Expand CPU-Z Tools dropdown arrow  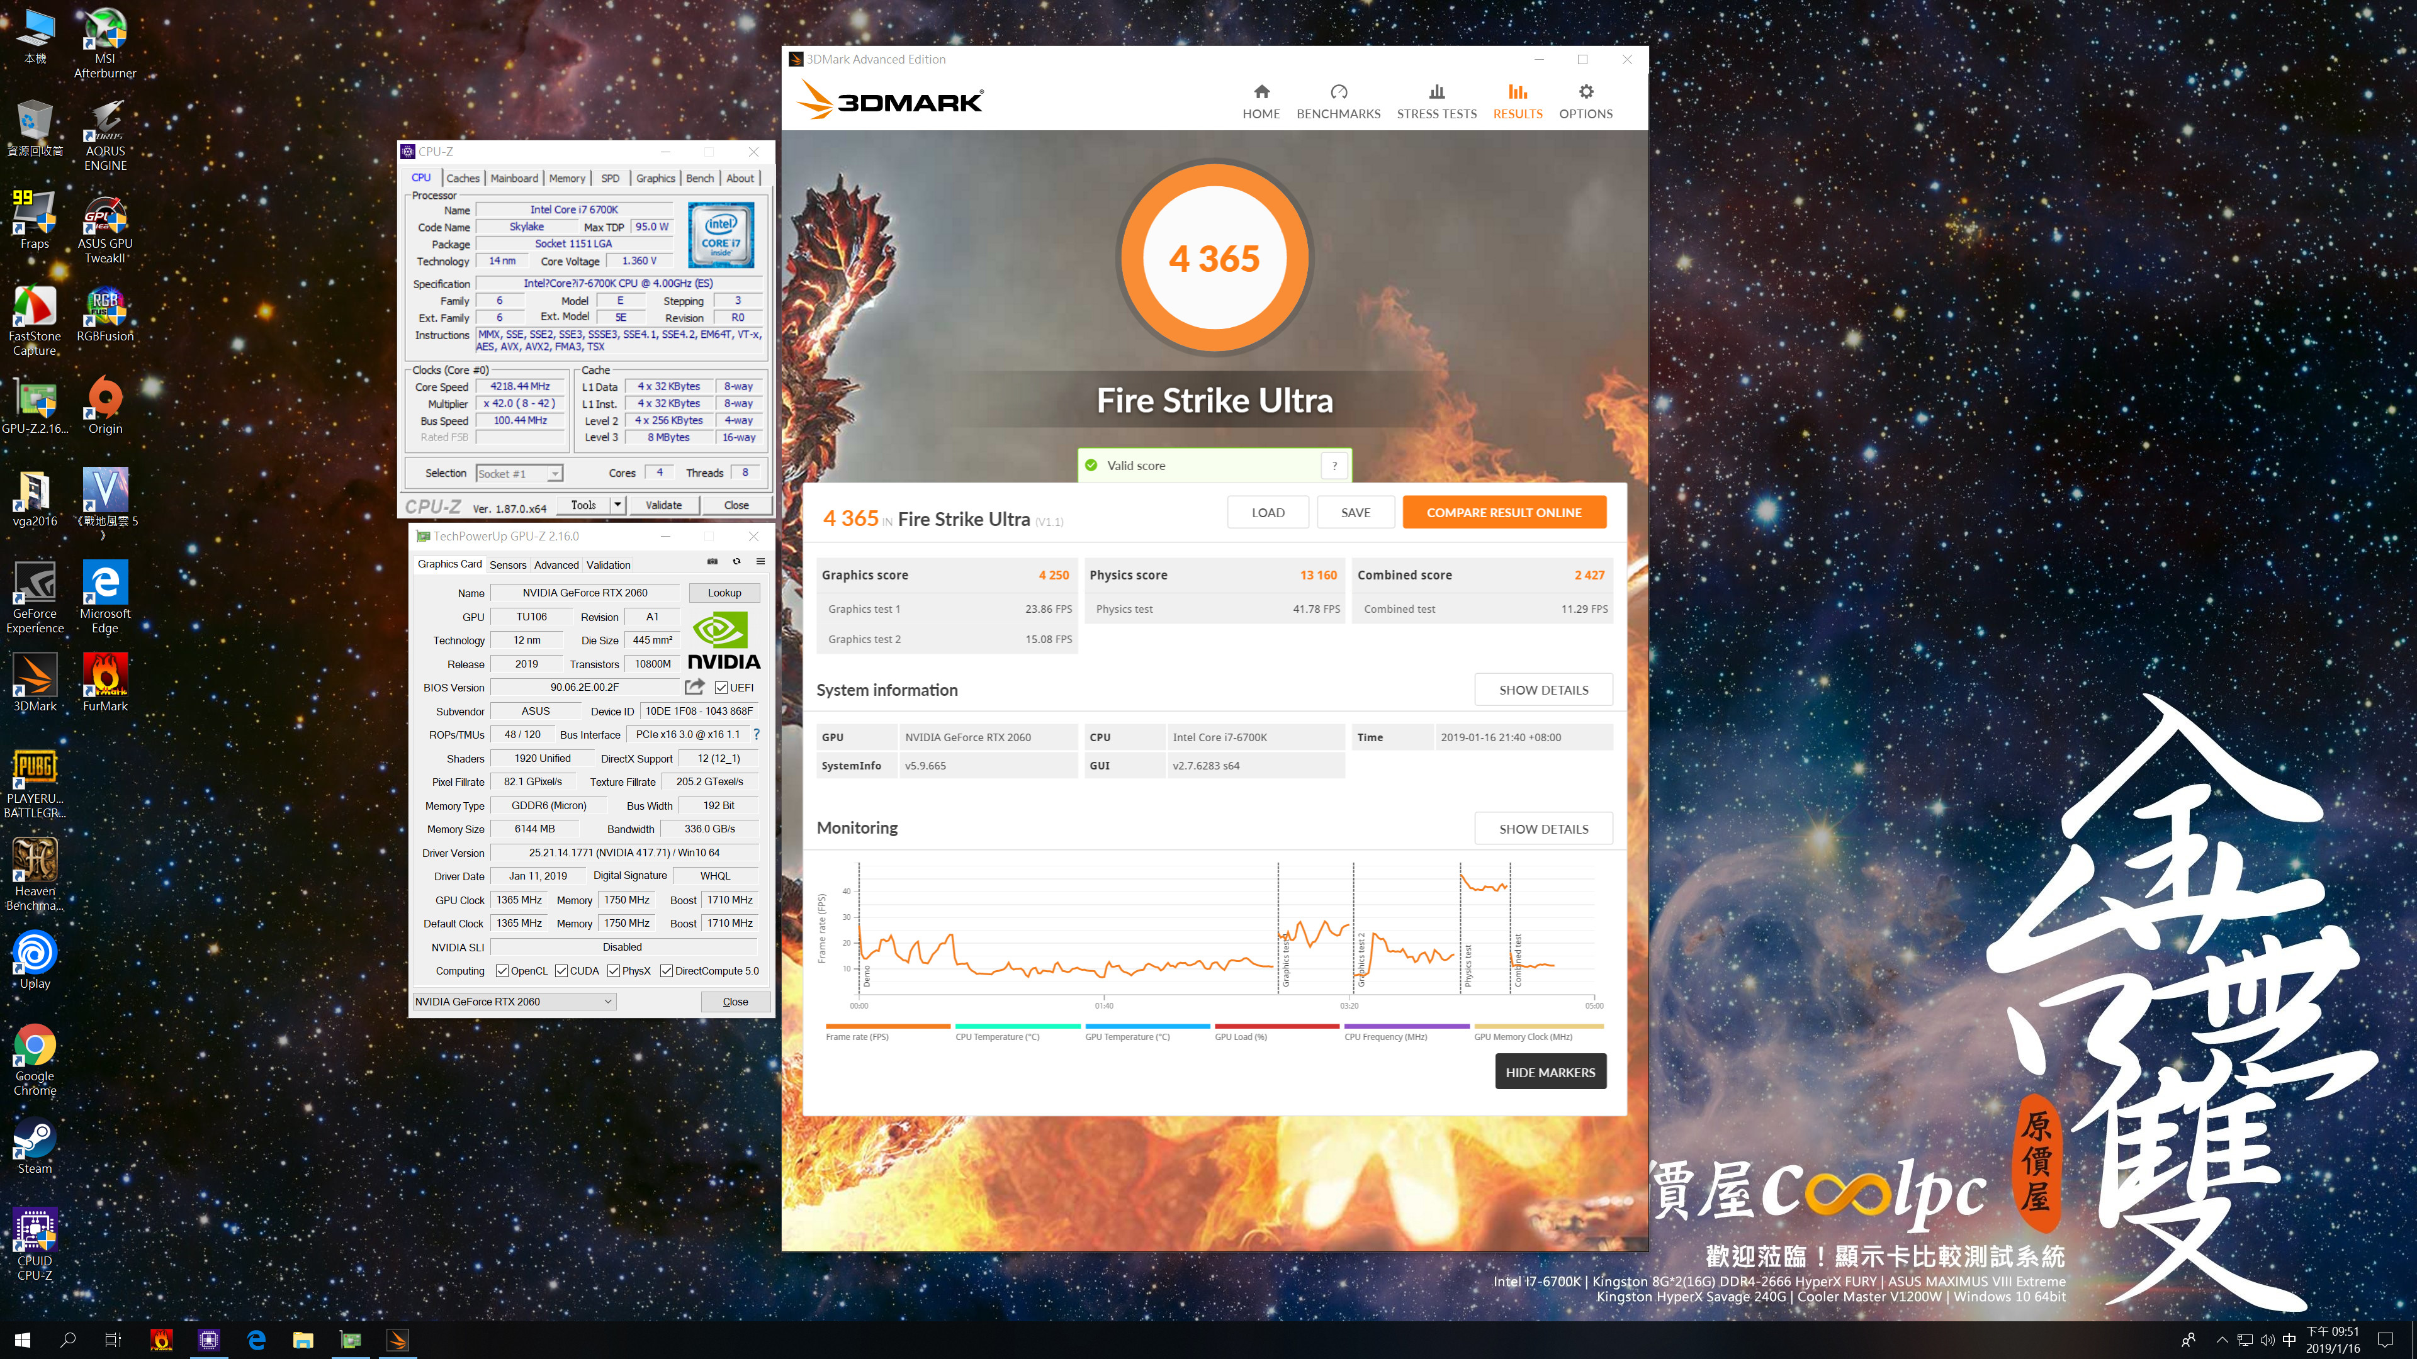click(x=617, y=505)
